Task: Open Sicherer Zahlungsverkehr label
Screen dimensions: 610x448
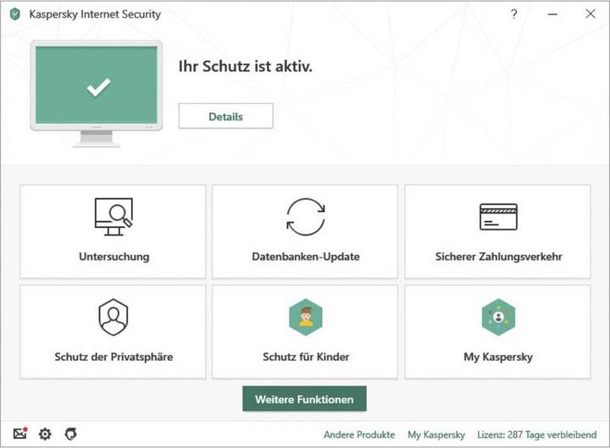Action: click(x=498, y=257)
